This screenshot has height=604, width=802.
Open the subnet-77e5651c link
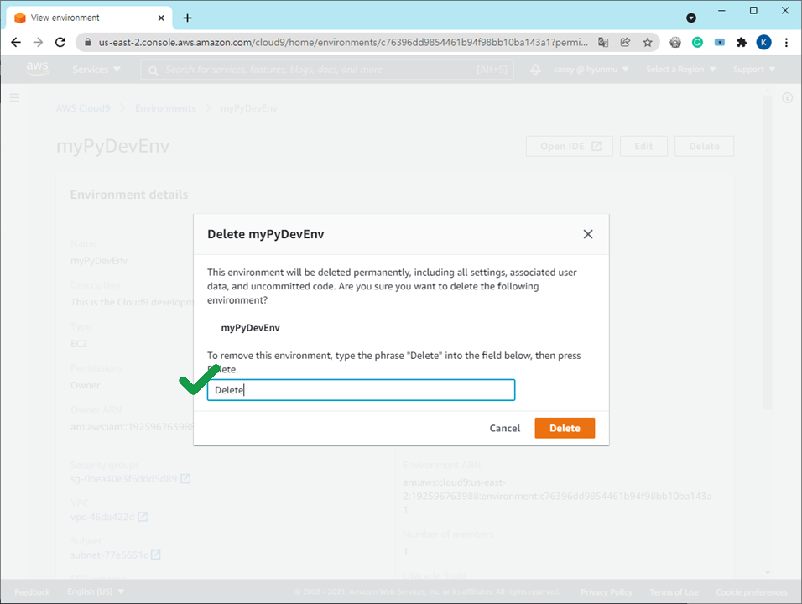click(x=116, y=555)
